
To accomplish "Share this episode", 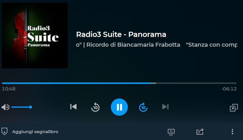I will (200, 132).
